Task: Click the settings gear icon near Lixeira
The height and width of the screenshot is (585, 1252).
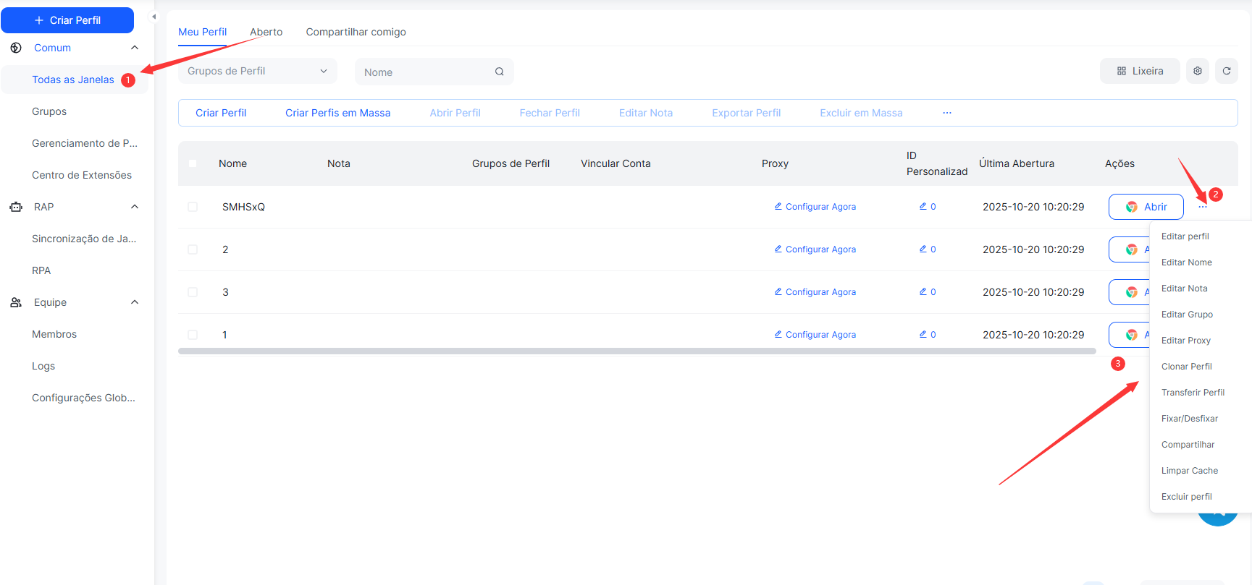Action: coord(1198,71)
